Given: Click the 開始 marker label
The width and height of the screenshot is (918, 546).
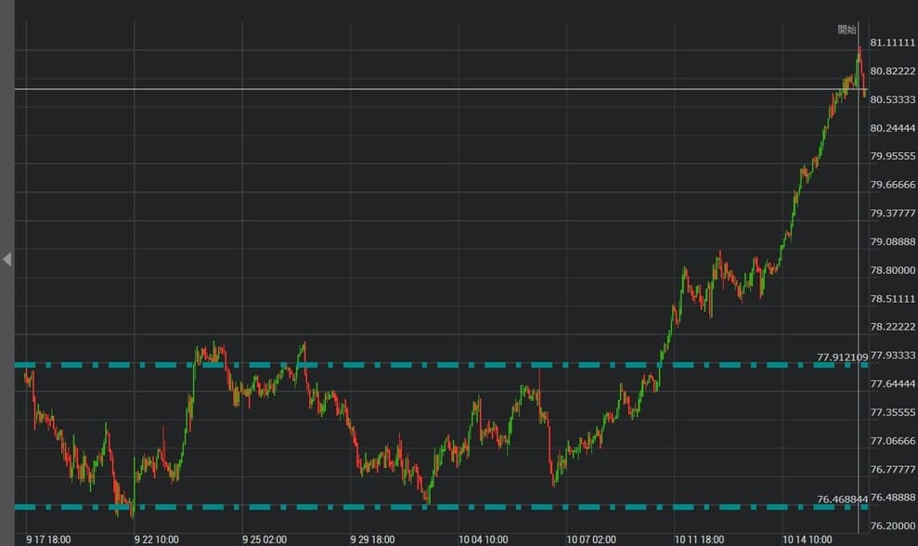Looking at the screenshot, I should point(847,30).
